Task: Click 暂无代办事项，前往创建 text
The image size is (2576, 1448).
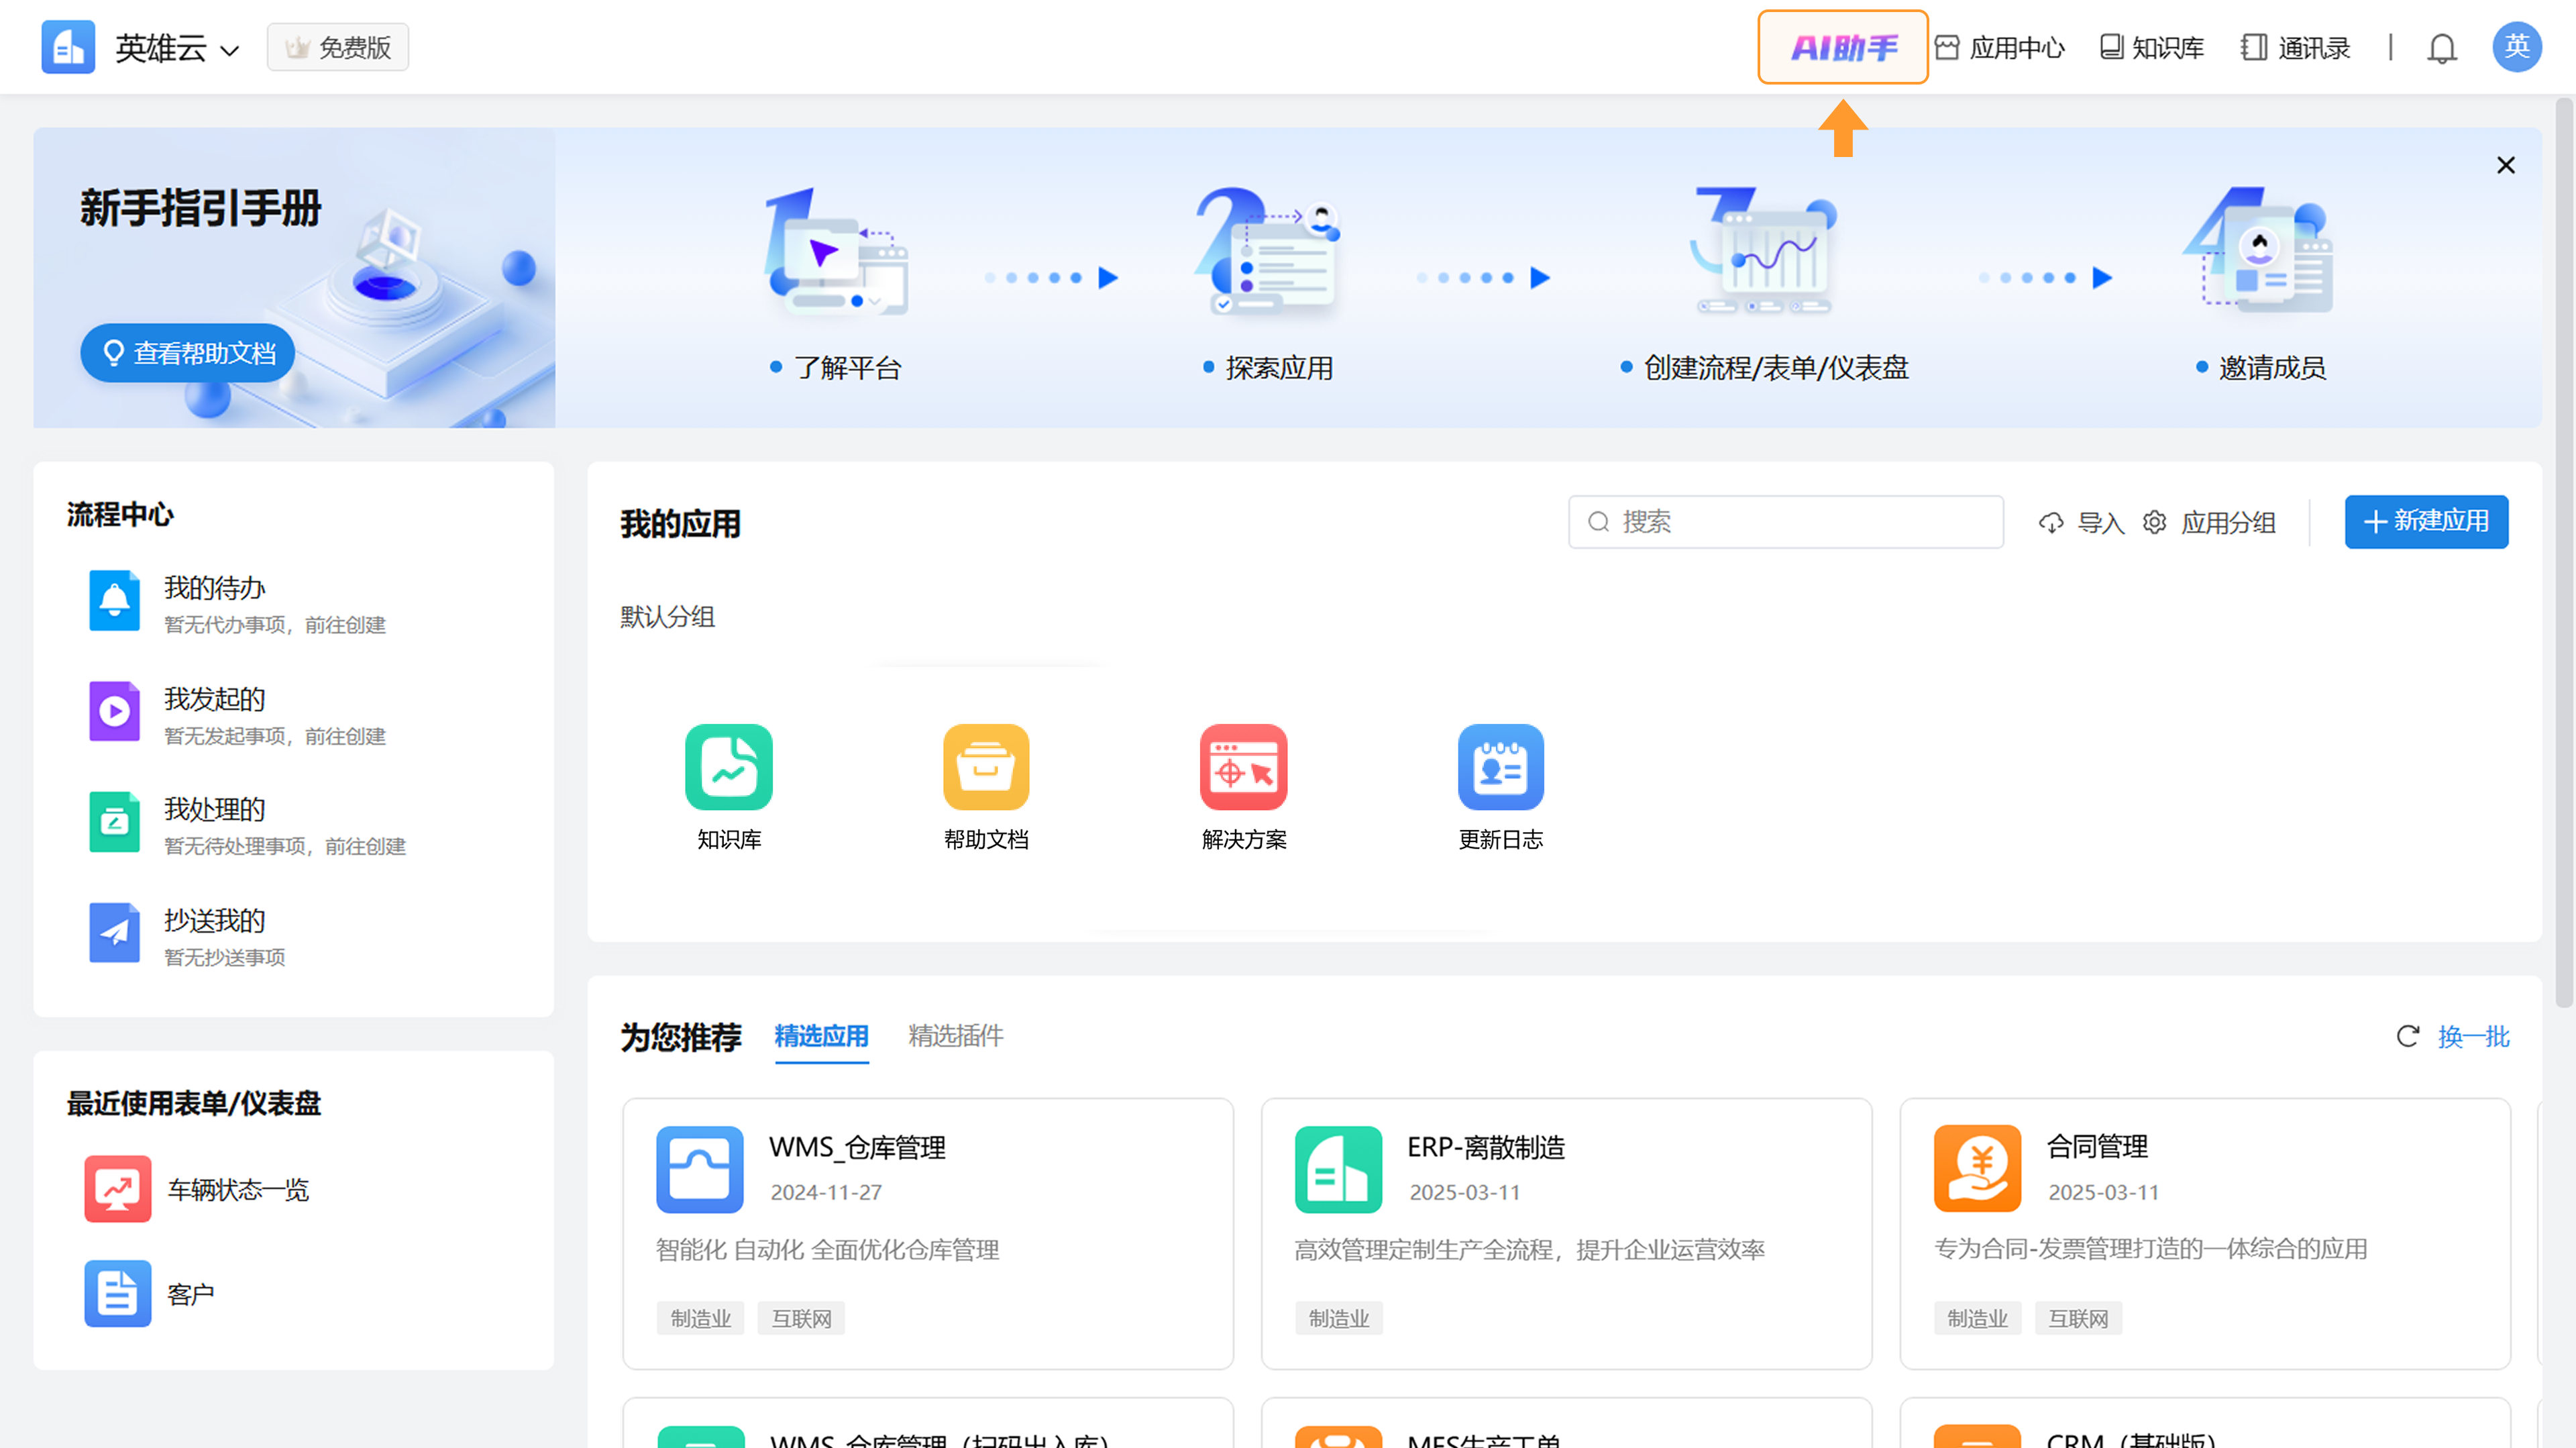Action: (275, 625)
